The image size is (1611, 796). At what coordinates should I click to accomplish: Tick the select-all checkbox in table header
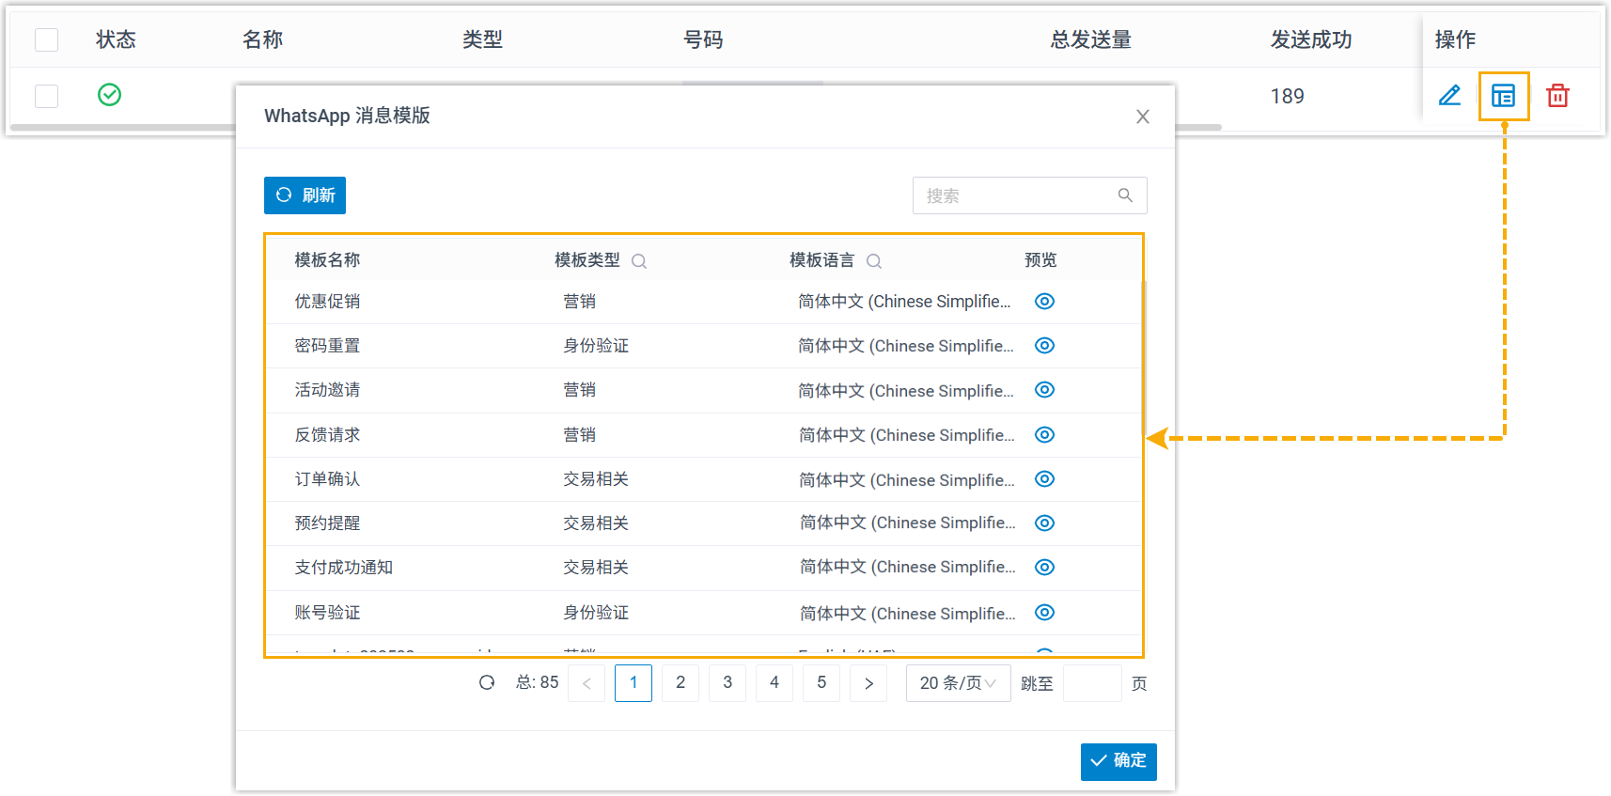point(46,39)
